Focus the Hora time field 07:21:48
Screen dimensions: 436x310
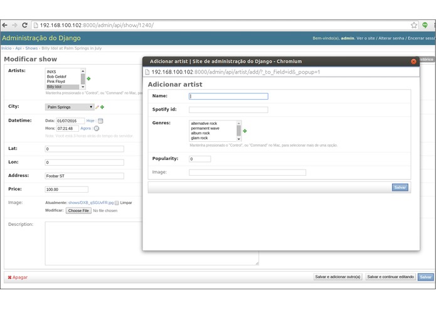click(68, 129)
